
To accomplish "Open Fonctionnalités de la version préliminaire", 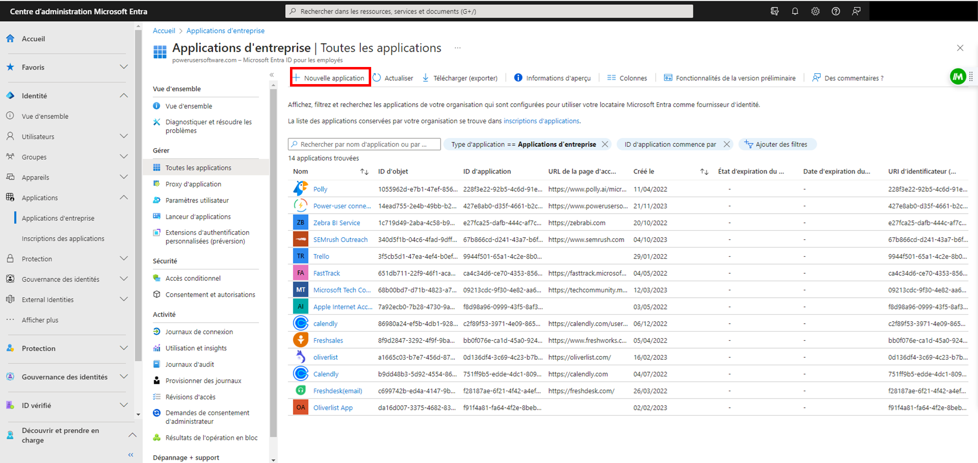I will pos(730,78).
